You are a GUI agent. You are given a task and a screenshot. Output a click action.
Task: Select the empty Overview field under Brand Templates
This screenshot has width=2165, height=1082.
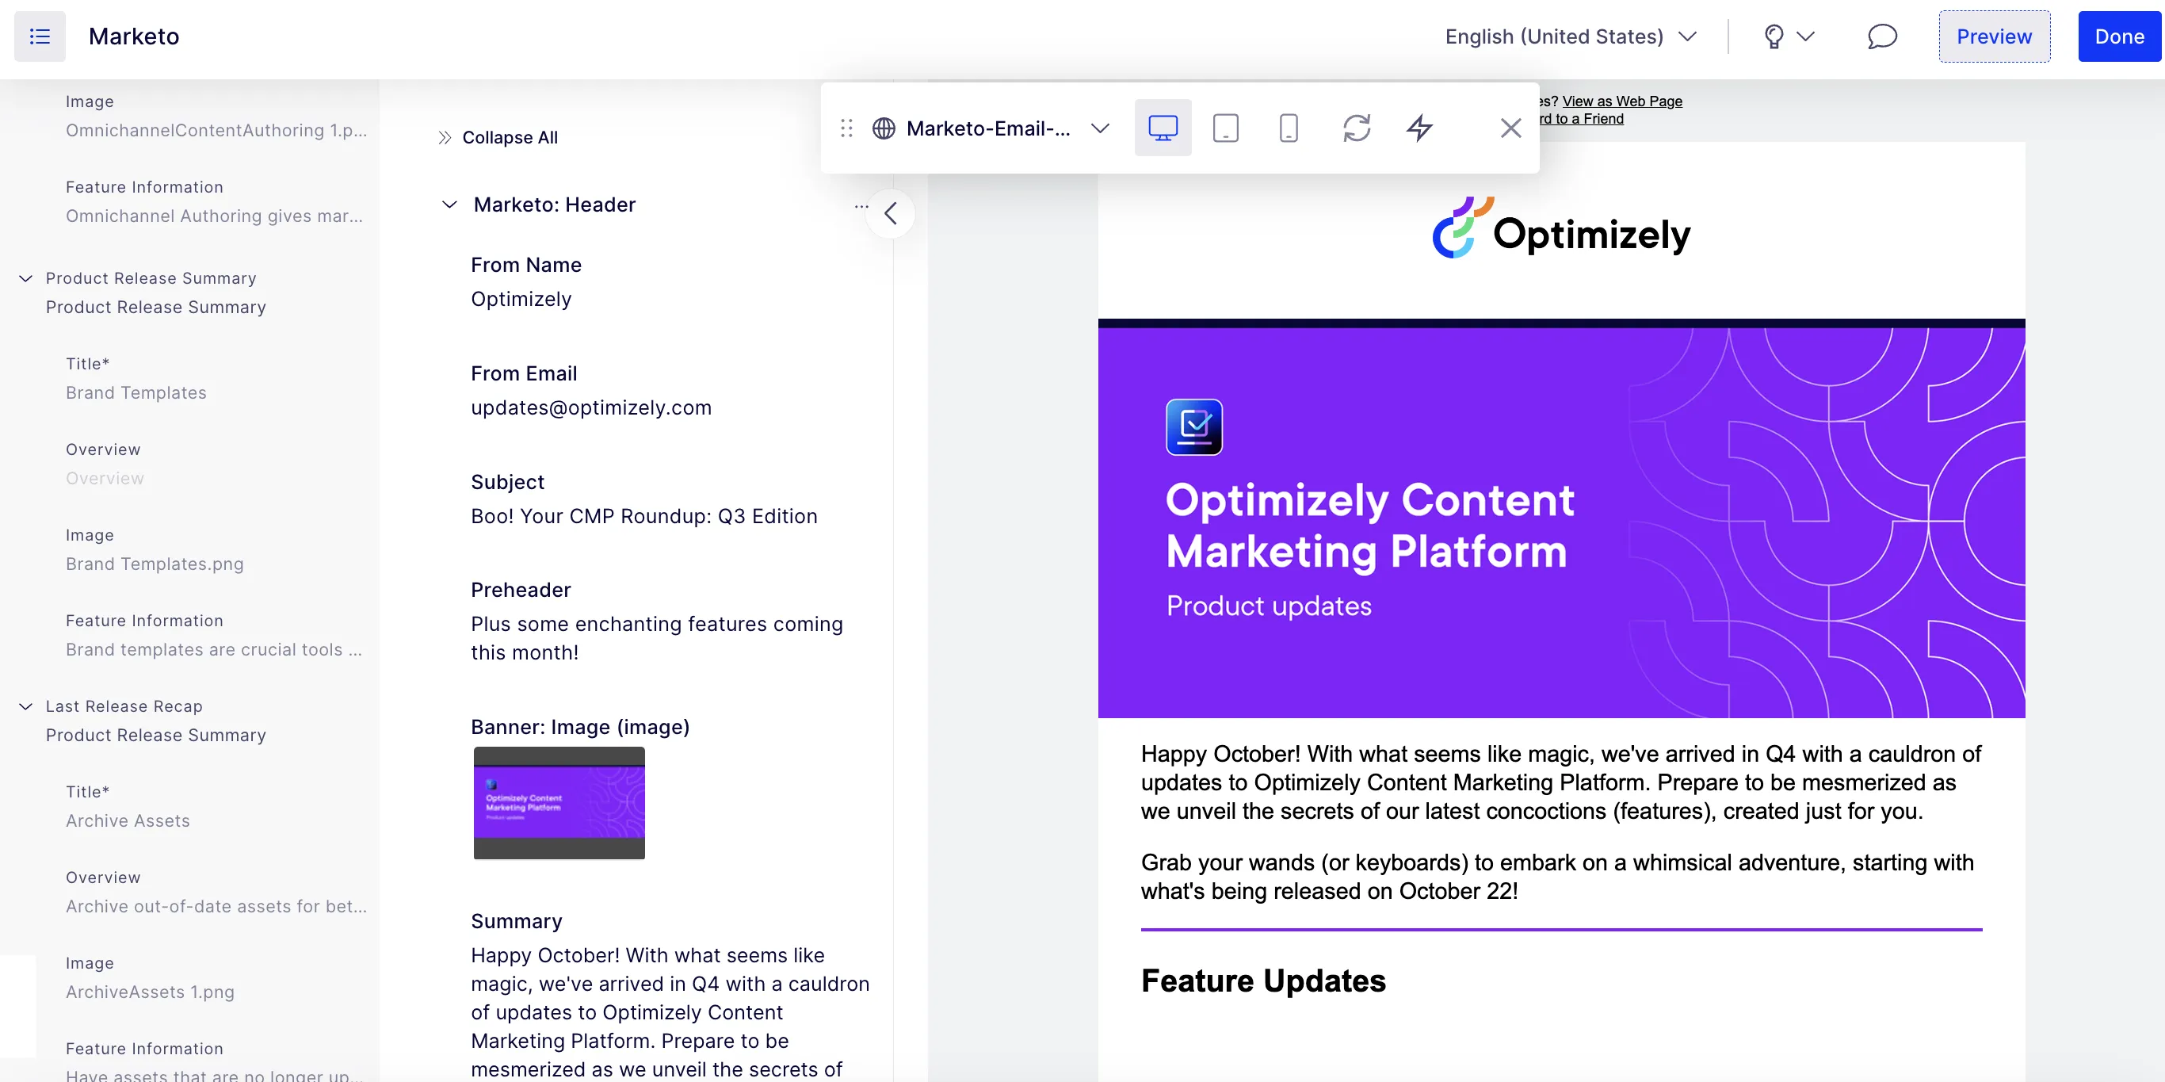click(x=105, y=478)
